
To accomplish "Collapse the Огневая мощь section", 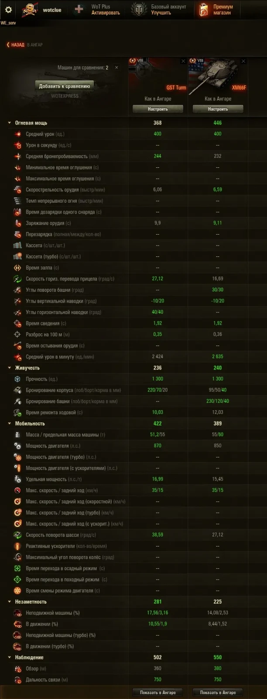I will tap(9, 123).
